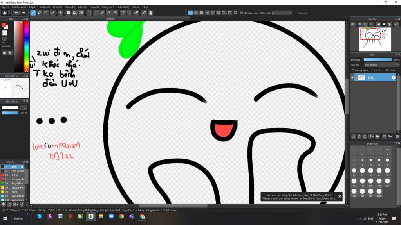Select the Eraser tool
The image size is (401, 225).
pos(40,13)
